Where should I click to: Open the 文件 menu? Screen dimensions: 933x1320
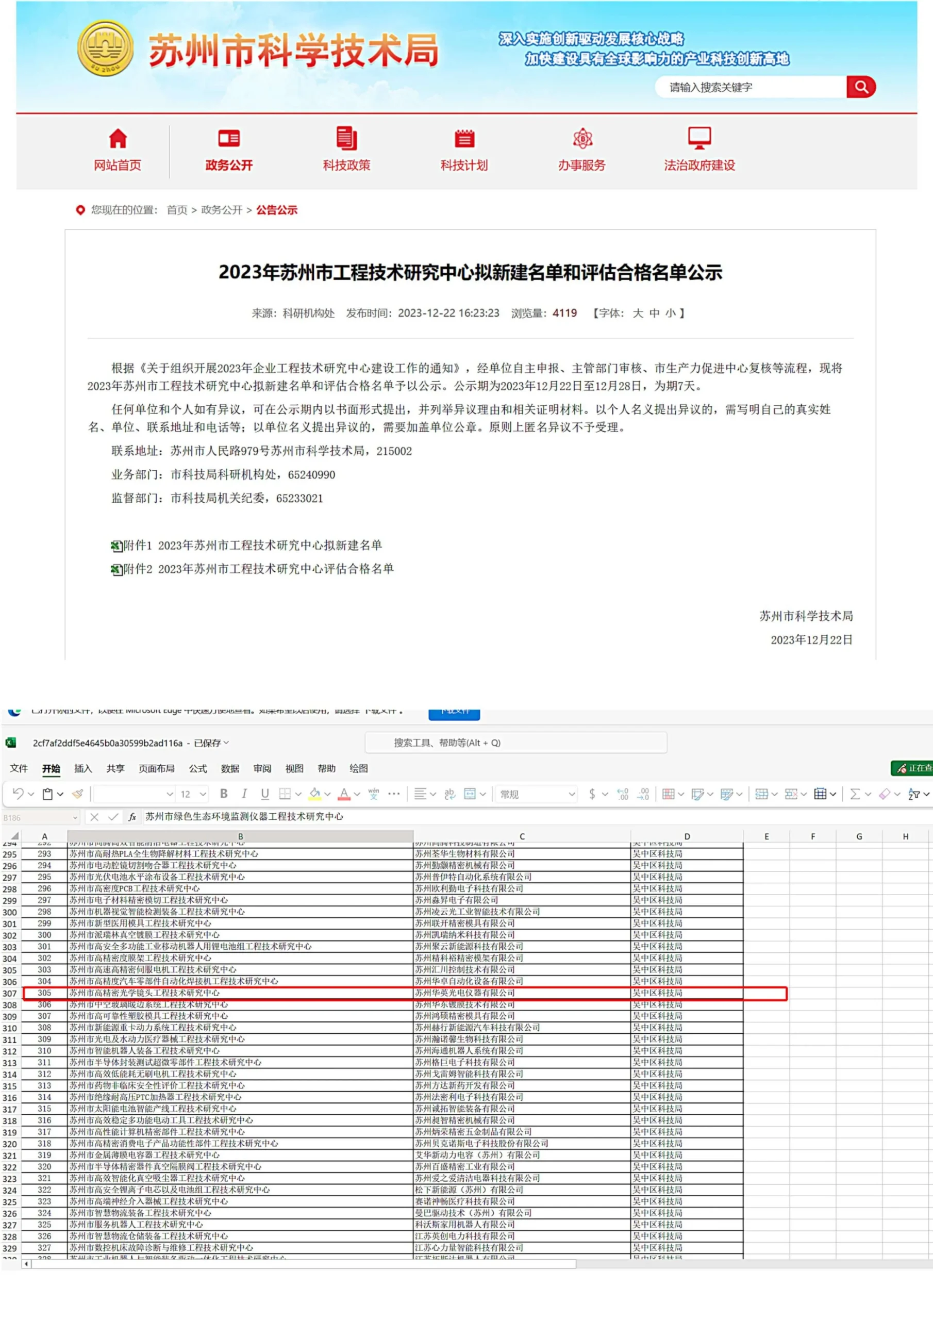(x=19, y=768)
